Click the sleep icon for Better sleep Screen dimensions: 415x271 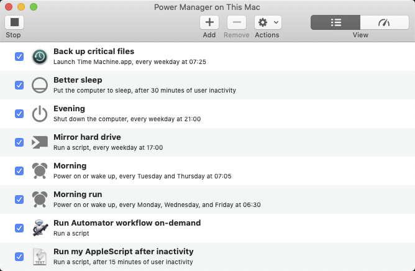40,85
